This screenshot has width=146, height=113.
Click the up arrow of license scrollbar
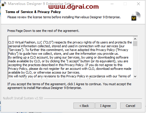click(x=135, y=39)
